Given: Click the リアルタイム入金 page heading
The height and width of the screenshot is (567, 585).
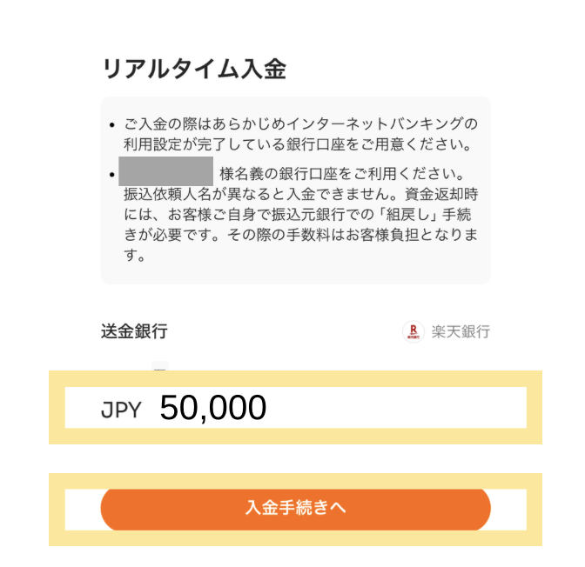Looking at the screenshot, I should (x=194, y=70).
